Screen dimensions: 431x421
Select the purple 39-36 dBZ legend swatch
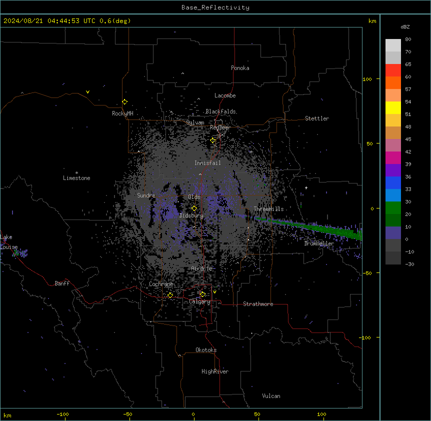pos(393,170)
